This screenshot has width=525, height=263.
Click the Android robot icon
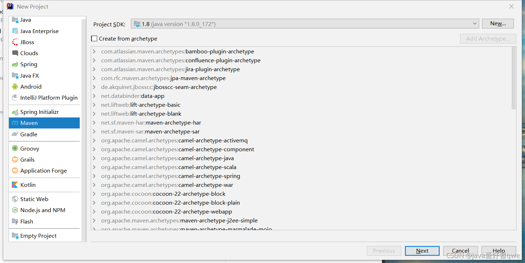(15, 86)
